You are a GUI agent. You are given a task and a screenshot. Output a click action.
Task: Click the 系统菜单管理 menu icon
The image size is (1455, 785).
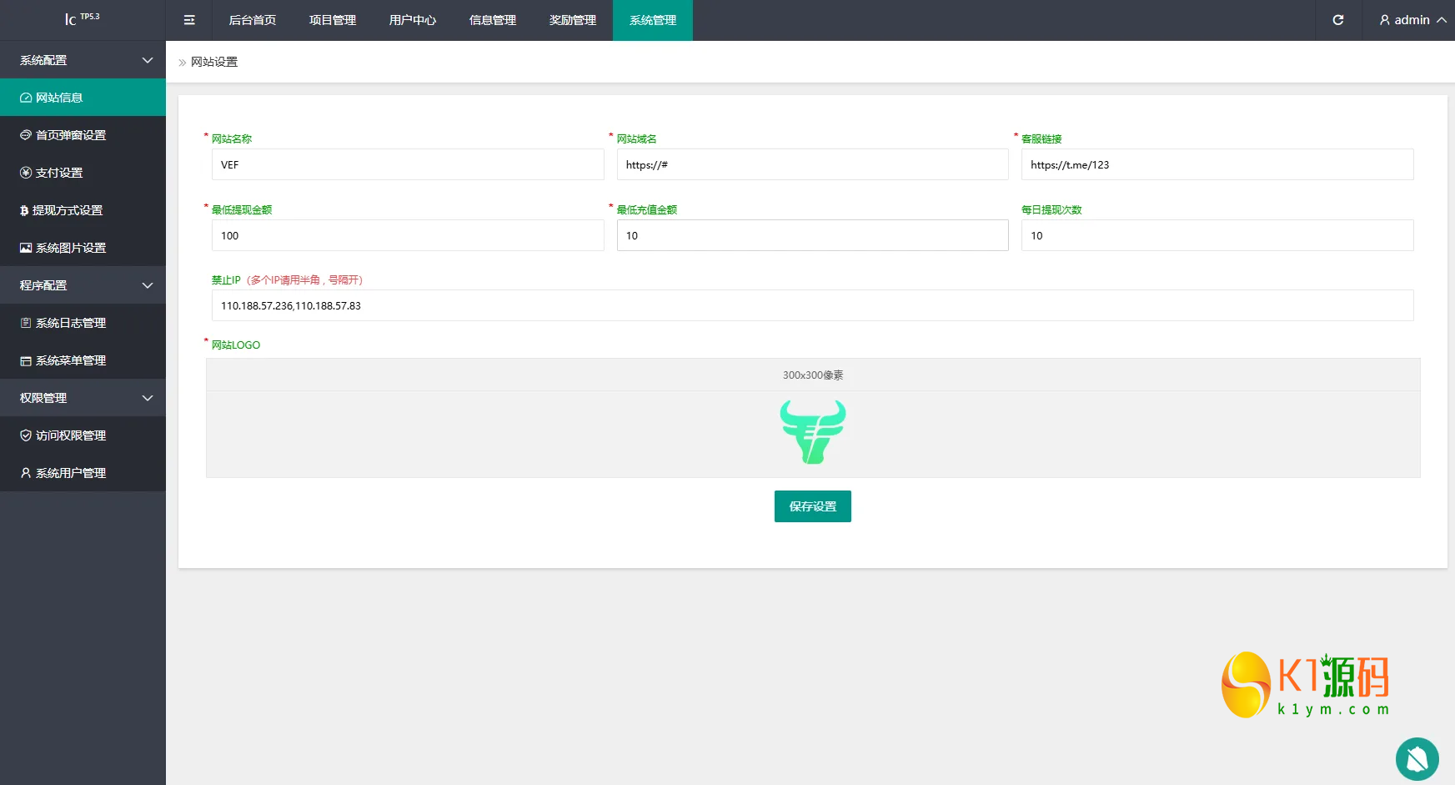[x=26, y=360]
